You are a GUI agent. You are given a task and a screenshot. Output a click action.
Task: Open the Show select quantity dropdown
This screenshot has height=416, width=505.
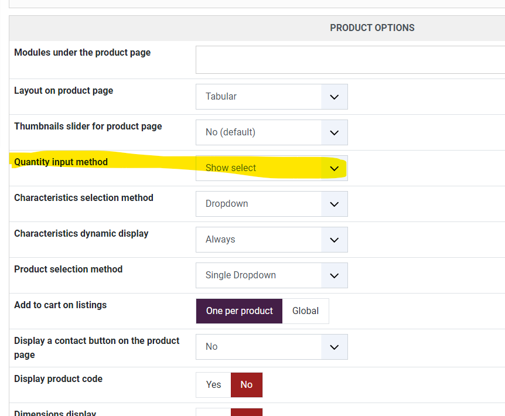pyautogui.click(x=258, y=168)
